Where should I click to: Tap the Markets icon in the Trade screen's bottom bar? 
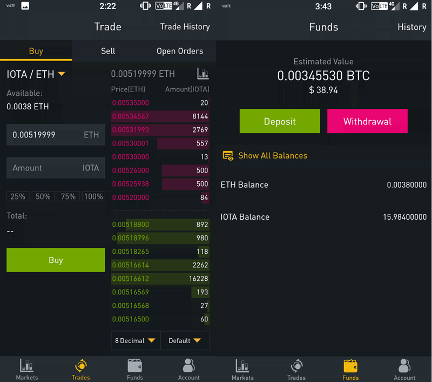(26, 366)
